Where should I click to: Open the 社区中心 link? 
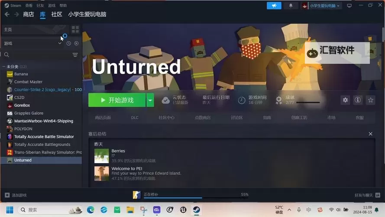click(166, 118)
